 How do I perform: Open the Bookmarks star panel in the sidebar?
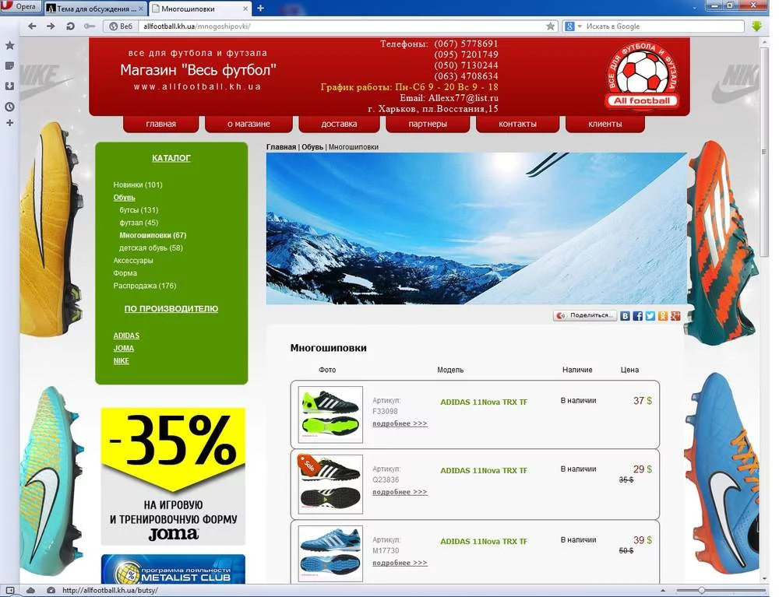coord(9,46)
